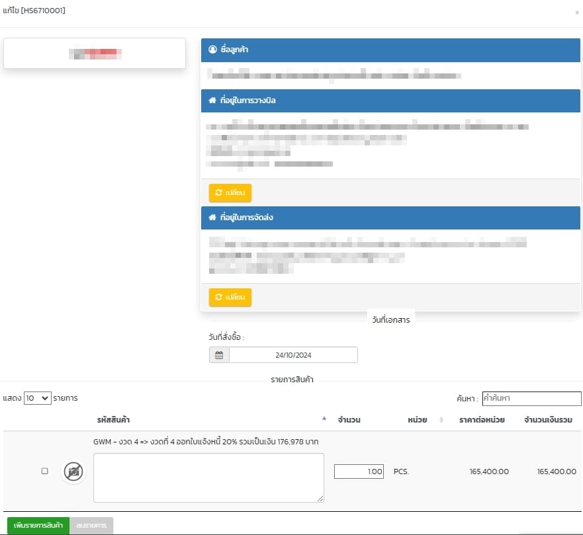This screenshot has width=583, height=535.
Task: Click inside the product description text area
Action: [x=208, y=477]
